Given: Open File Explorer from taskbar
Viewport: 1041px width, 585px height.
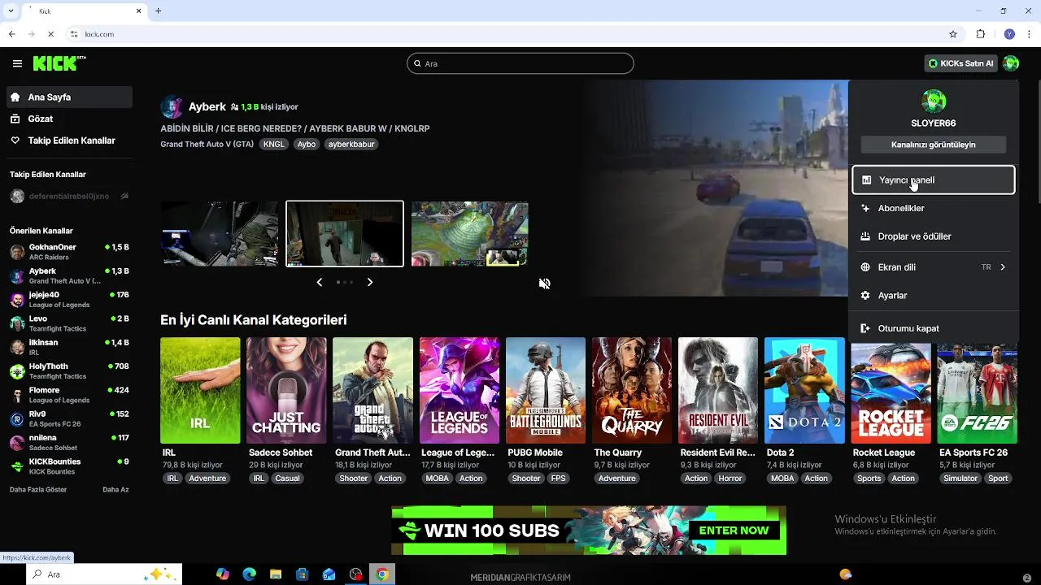Looking at the screenshot, I should [276, 574].
